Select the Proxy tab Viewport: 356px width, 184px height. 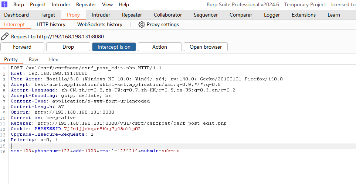(73, 15)
